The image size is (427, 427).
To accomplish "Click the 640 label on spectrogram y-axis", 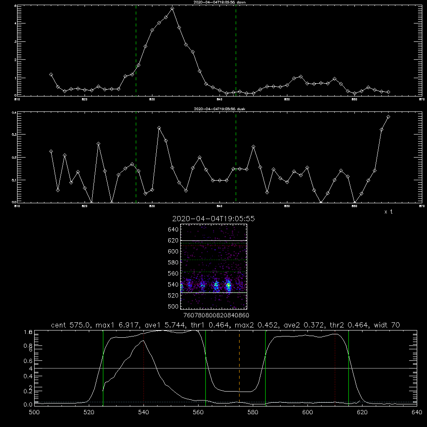I will tap(173, 230).
